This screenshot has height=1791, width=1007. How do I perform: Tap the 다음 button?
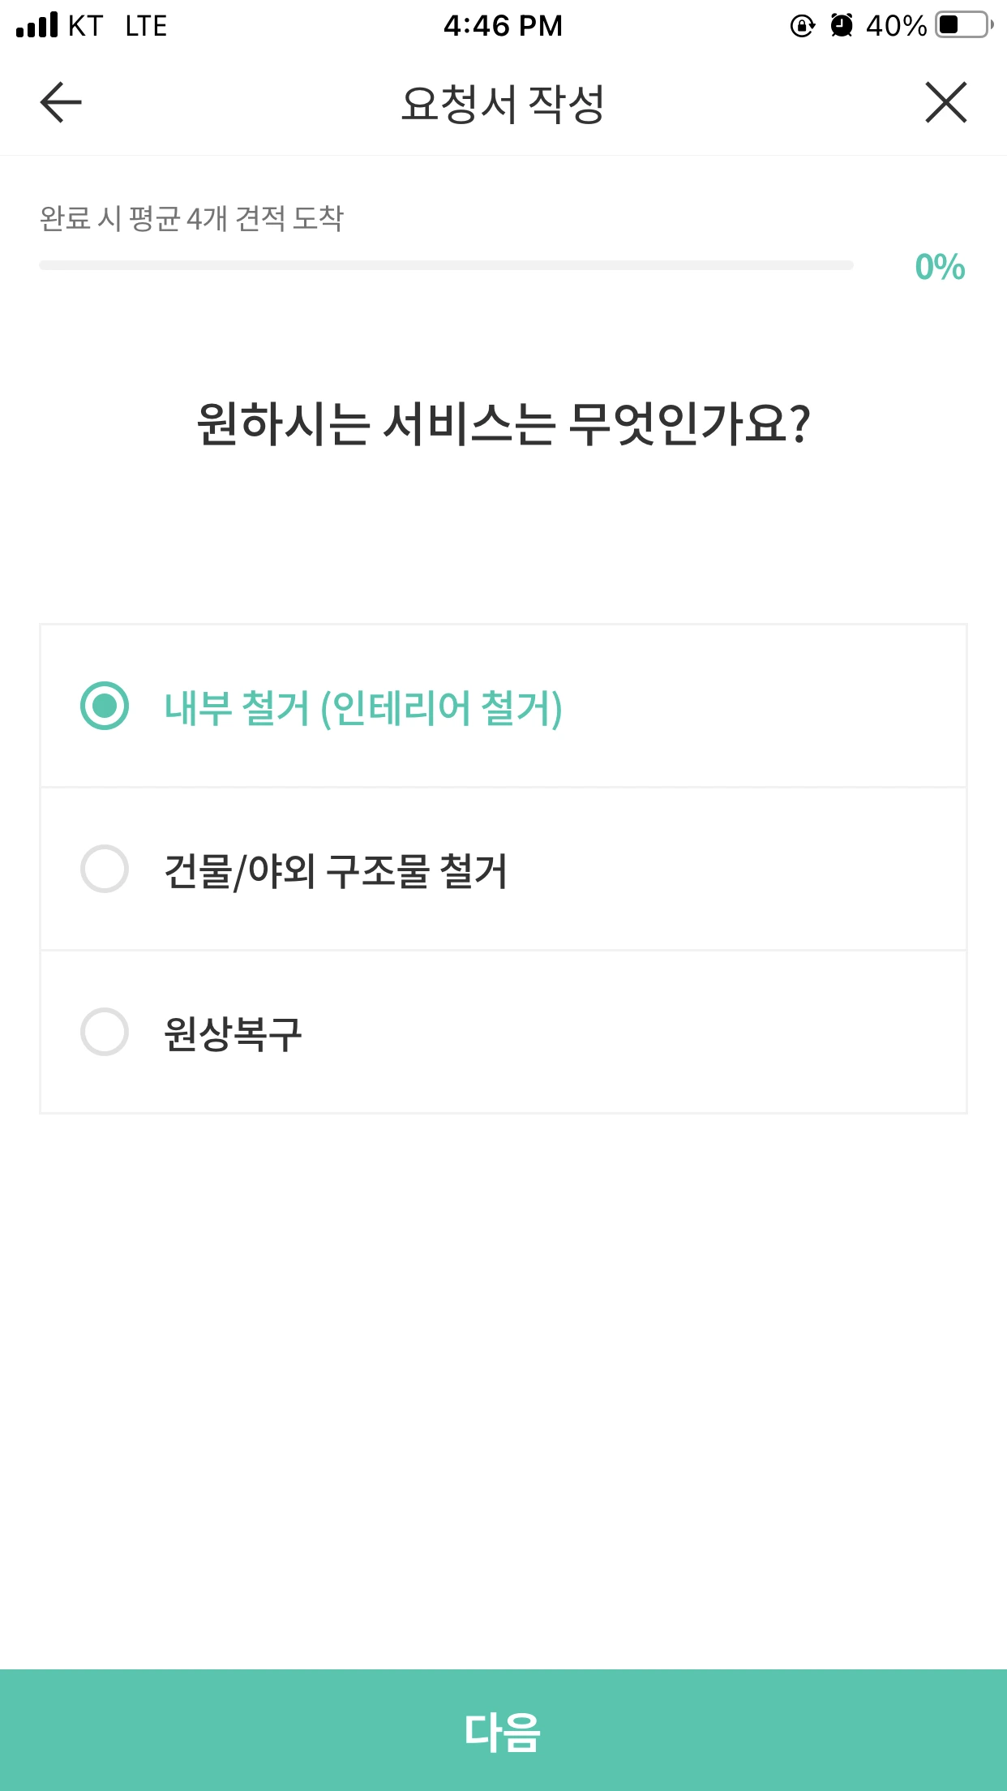point(504,1730)
